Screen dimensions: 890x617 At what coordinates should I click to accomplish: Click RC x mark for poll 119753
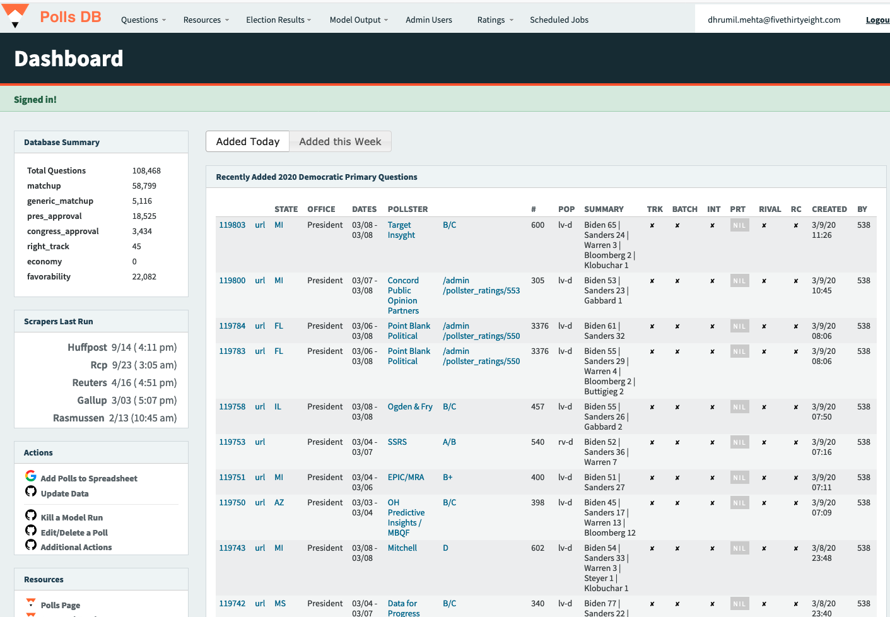pos(796,442)
